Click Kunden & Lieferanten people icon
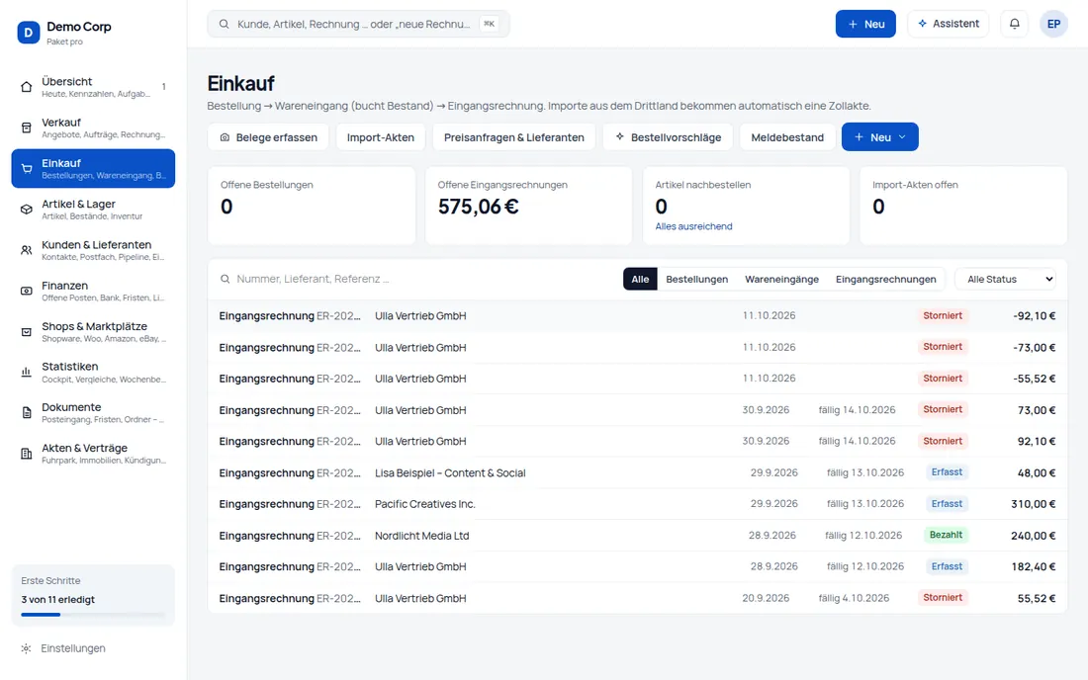 pyautogui.click(x=27, y=250)
